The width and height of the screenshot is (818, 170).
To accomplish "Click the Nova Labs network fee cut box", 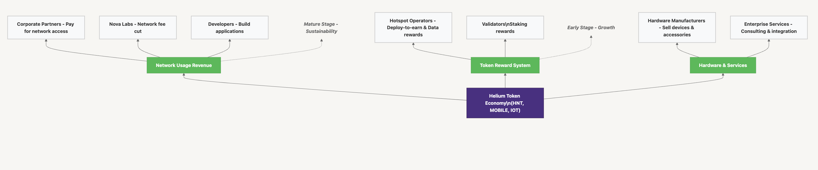I will [138, 27].
